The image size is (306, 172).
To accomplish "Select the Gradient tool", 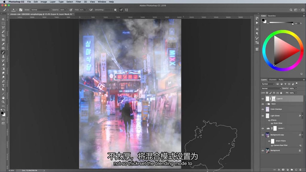I will pos(3,69).
